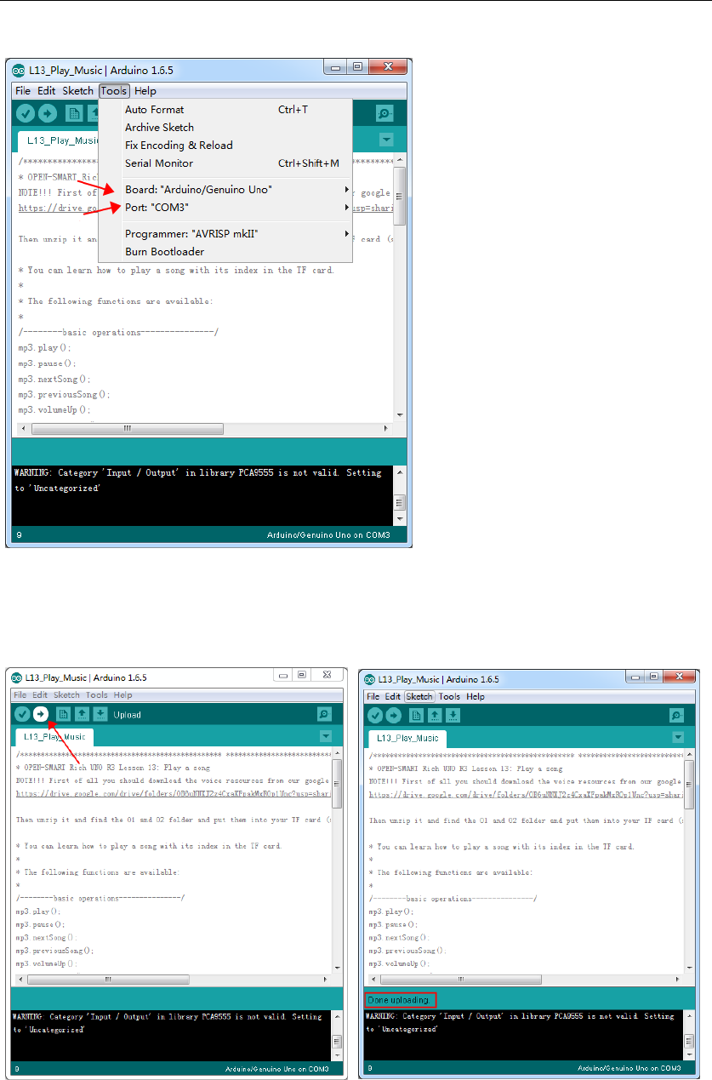Select L13_Play_Music tab in window with Tools menu open
This screenshot has height=1080, width=712.
pos(61,140)
